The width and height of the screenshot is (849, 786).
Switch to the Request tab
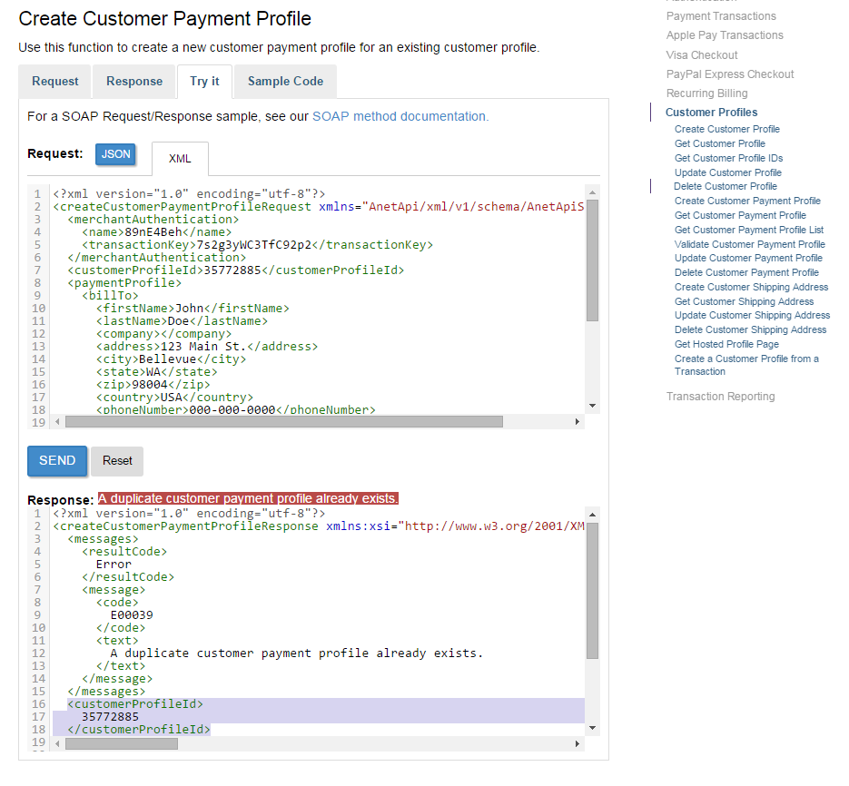pos(54,82)
